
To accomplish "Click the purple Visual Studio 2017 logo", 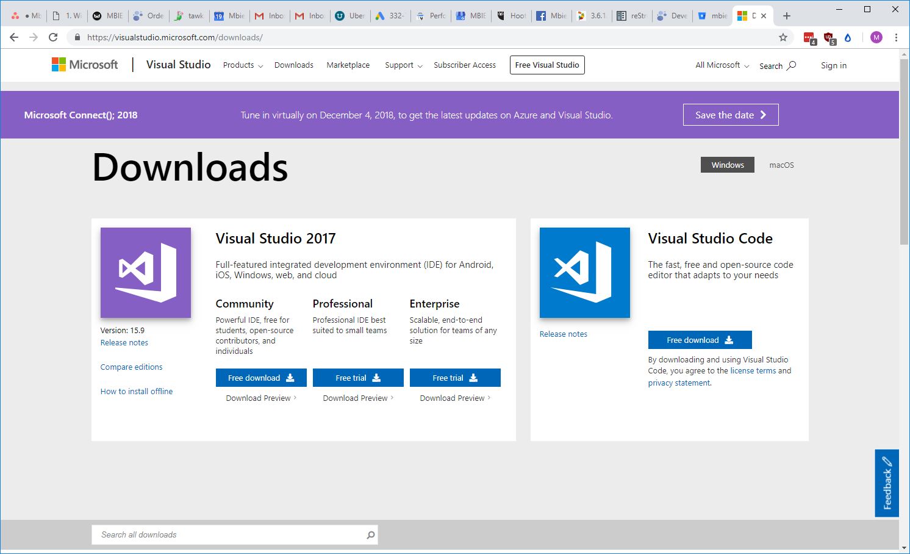I will click(145, 272).
